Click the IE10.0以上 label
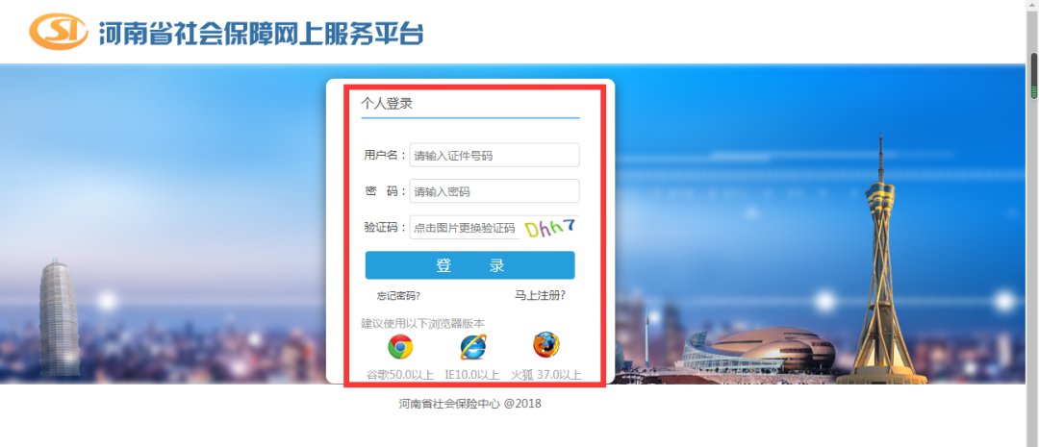 click(471, 375)
